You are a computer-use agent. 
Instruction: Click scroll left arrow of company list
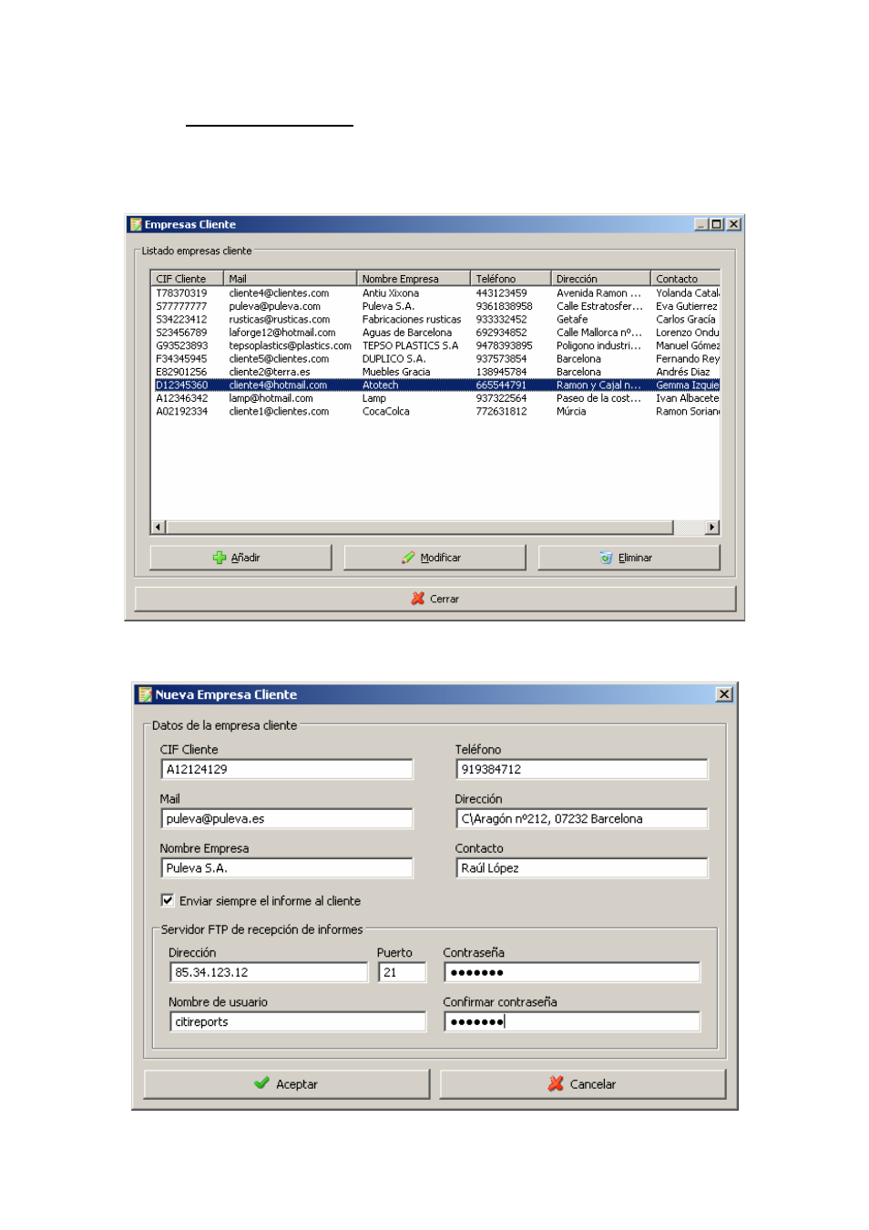[x=158, y=527]
